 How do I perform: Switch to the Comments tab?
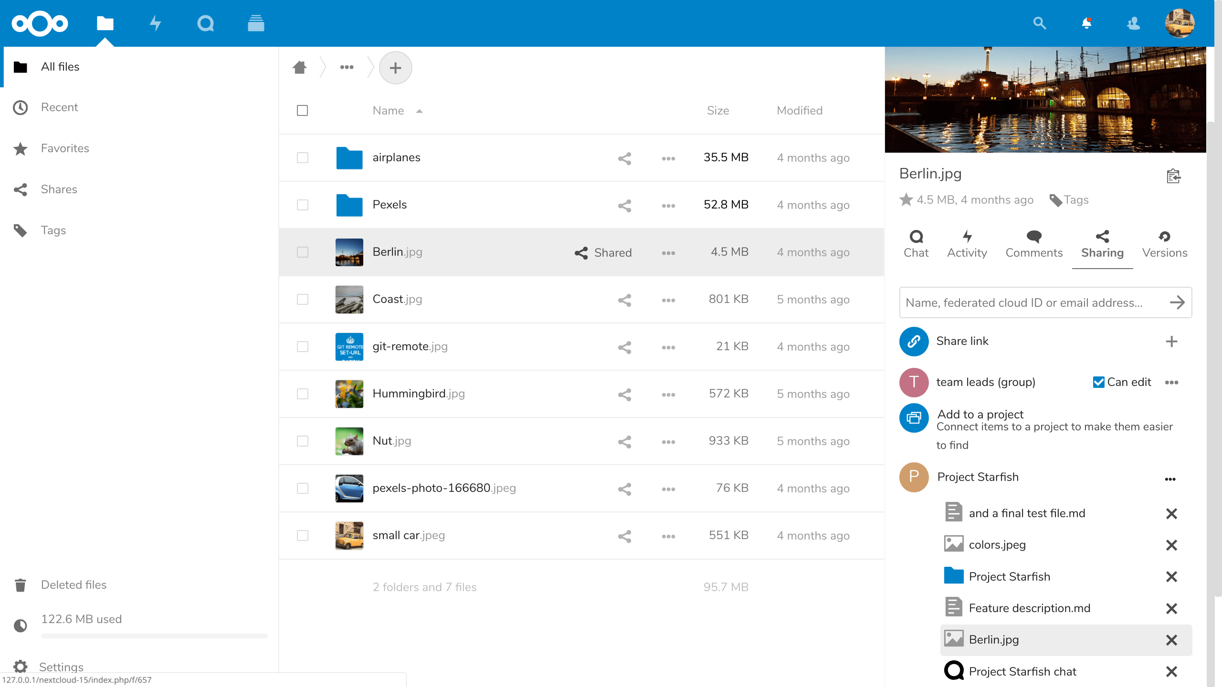(x=1034, y=244)
